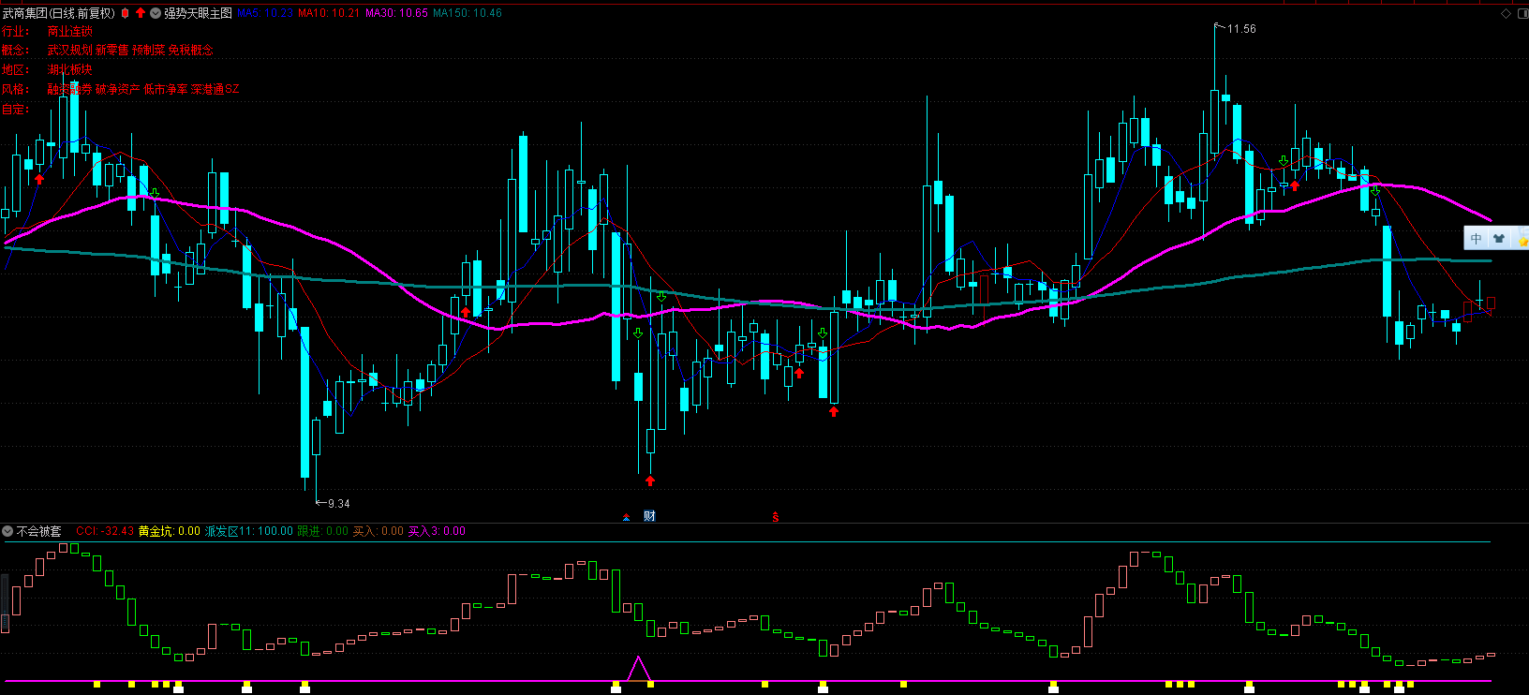Click the red buy arrow below the lowest candle near 9.34's right
The image size is (1529, 695).
[650, 481]
